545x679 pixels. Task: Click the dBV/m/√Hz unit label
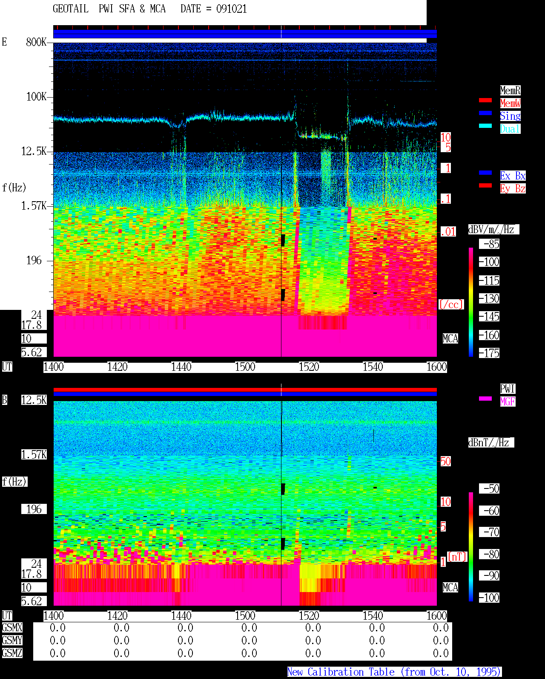pos(493,229)
